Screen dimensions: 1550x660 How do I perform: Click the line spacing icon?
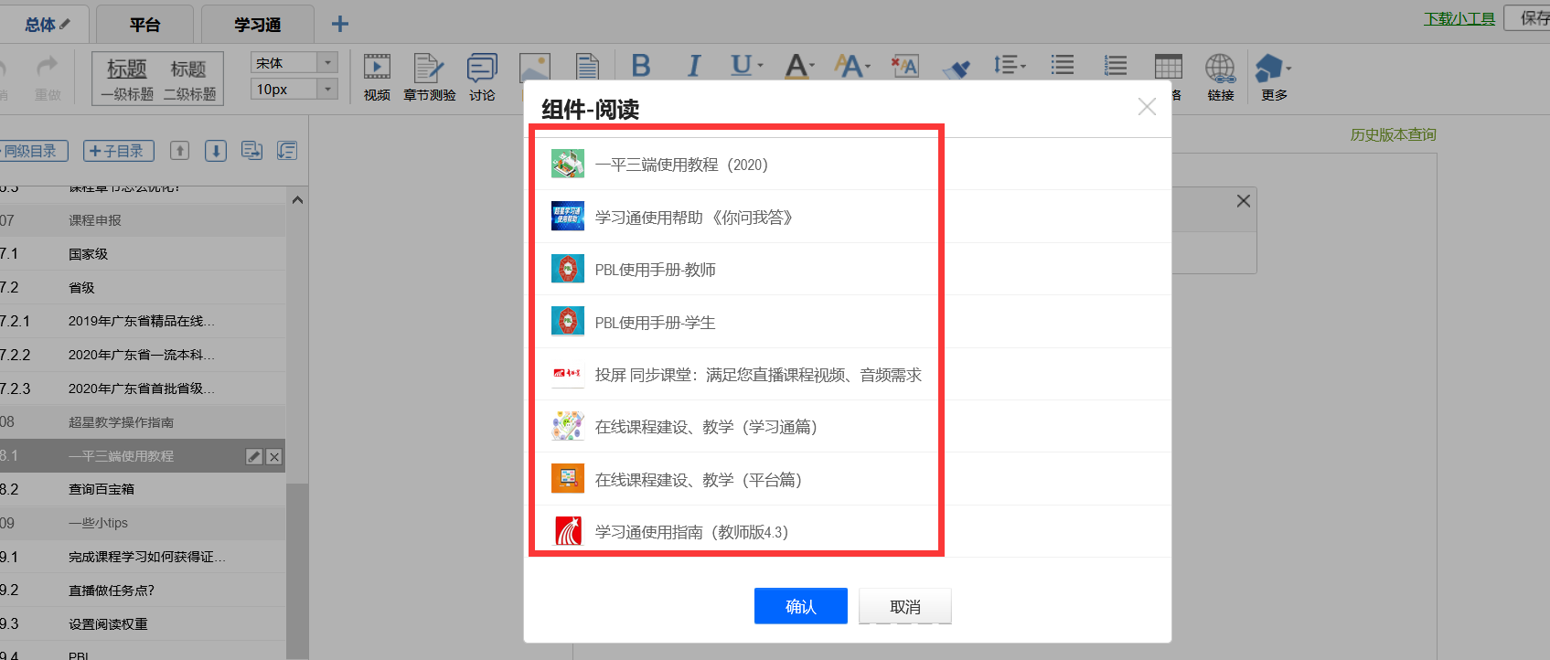point(1005,65)
